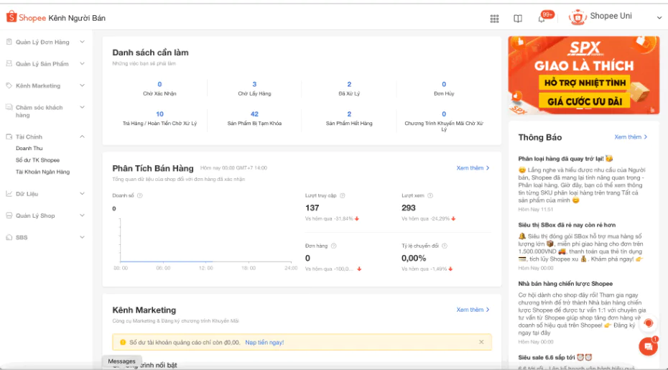Open the Shopee Uni account dropdown

point(659,17)
